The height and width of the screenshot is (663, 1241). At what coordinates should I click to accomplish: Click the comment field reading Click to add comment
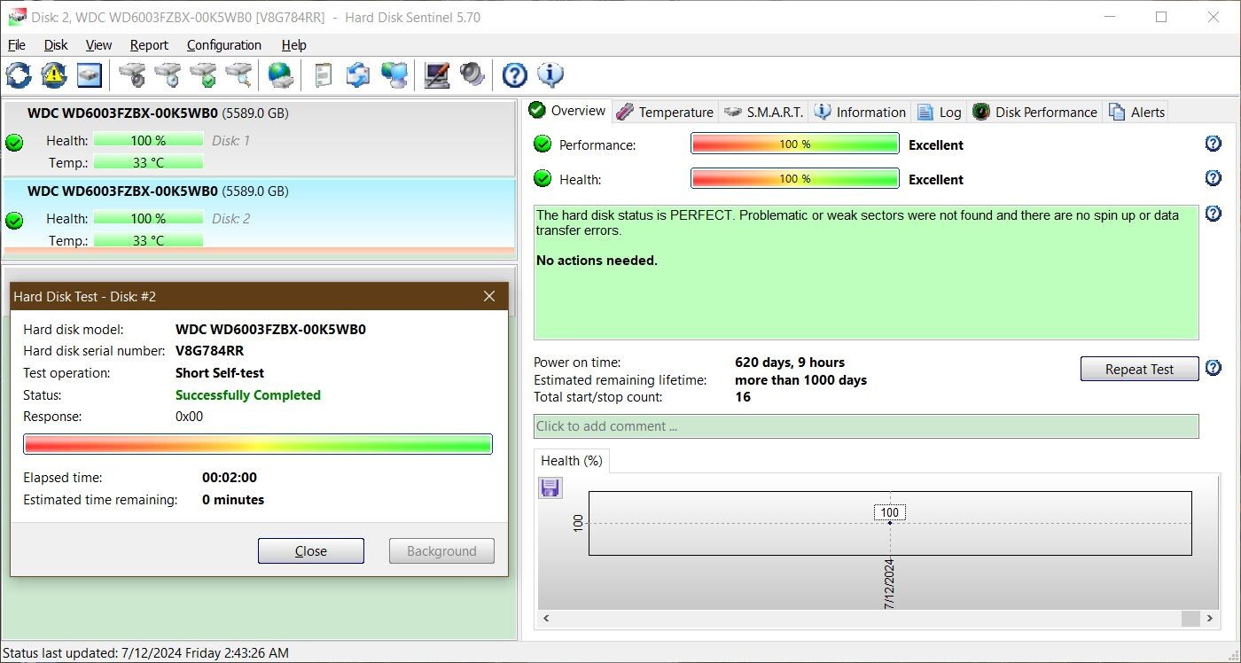click(864, 426)
